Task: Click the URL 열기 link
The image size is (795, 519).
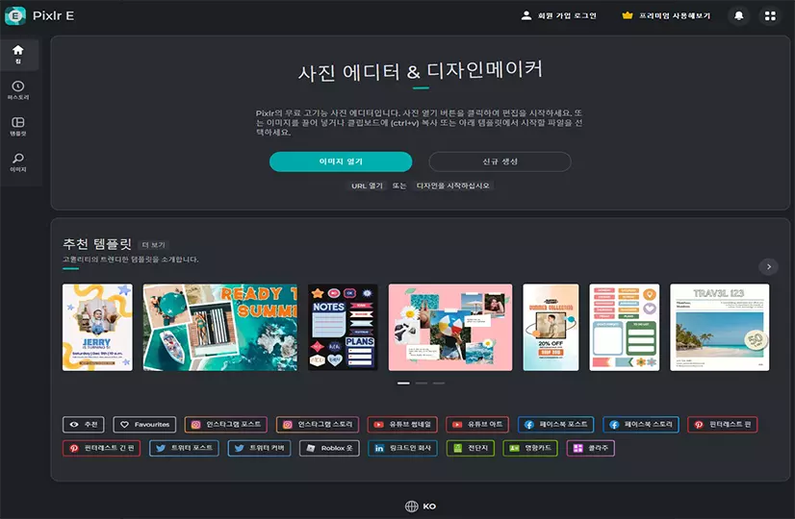Action: (x=367, y=185)
